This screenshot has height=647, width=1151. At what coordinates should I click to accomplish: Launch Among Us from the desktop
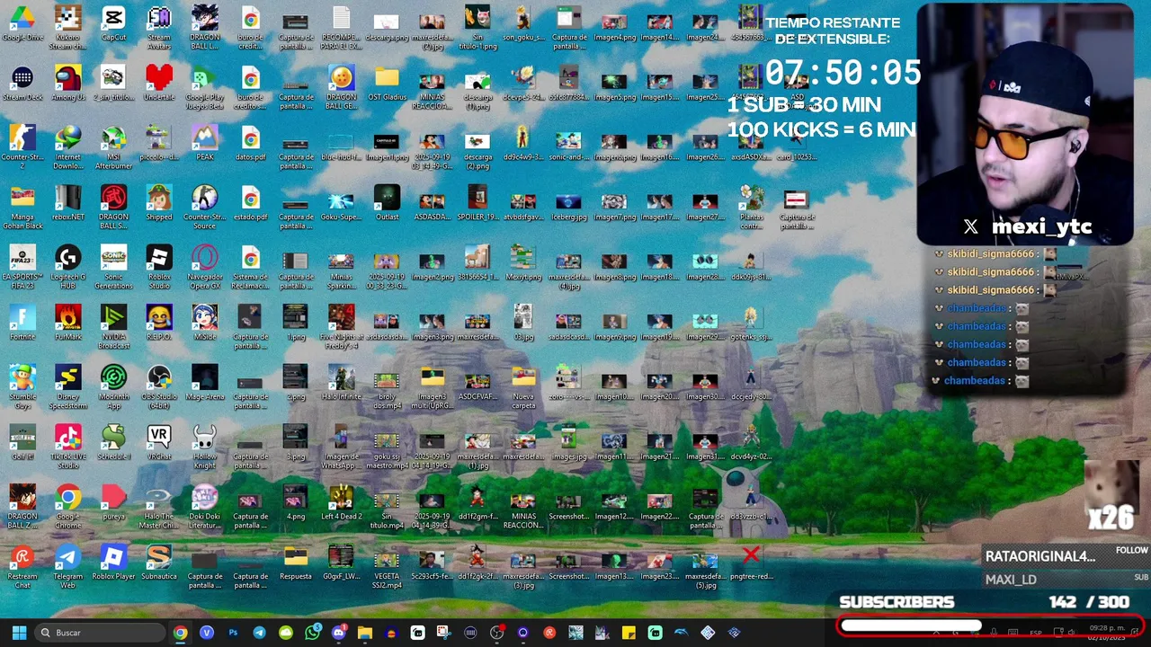pos(68,84)
